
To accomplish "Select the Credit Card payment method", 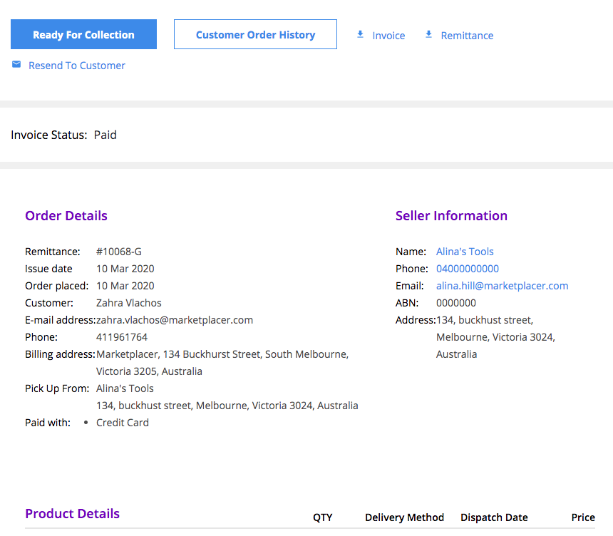I will tap(123, 423).
